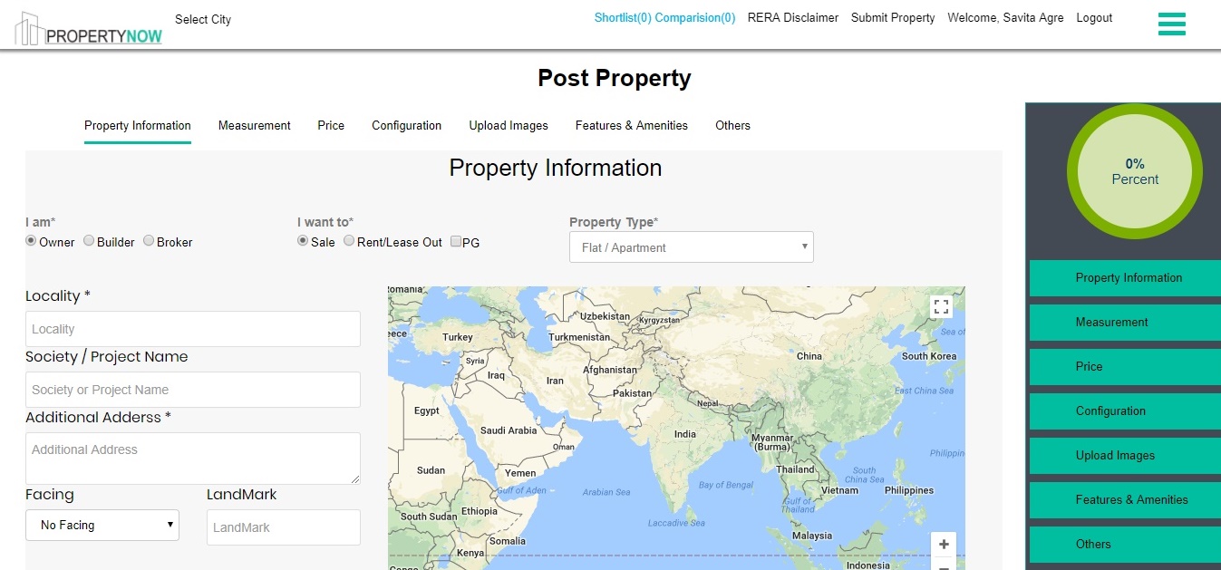Select the Owner radio button
The height and width of the screenshot is (570, 1221).
[x=31, y=241]
